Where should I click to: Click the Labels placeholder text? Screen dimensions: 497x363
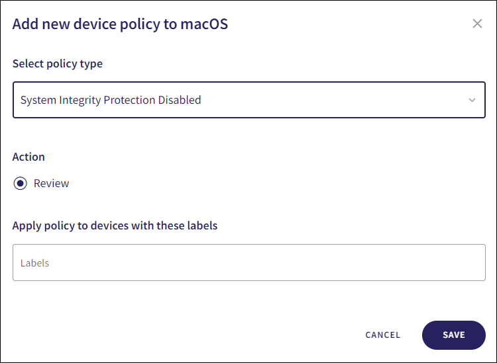[x=35, y=263]
